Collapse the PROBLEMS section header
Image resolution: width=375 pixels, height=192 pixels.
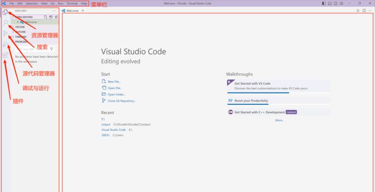point(34,42)
